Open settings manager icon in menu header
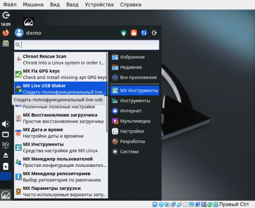 (x=124, y=33)
